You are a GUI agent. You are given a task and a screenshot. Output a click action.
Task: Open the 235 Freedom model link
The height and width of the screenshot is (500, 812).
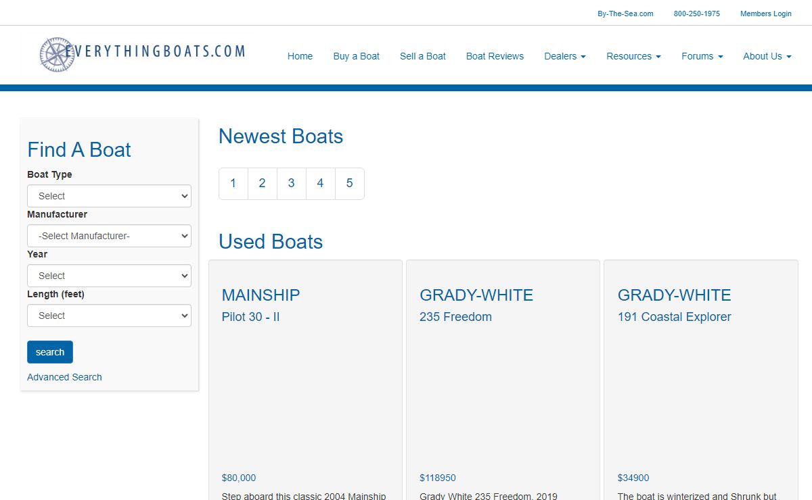[x=455, y=317]
